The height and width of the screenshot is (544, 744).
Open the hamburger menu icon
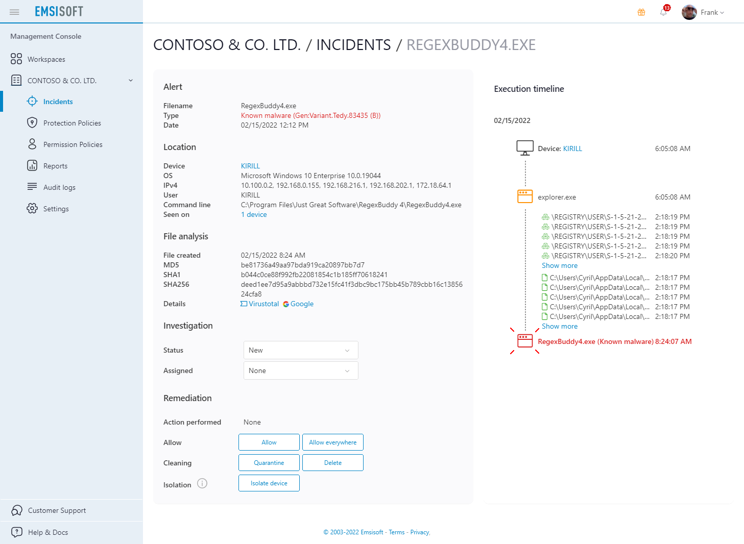tap(14, 12)
